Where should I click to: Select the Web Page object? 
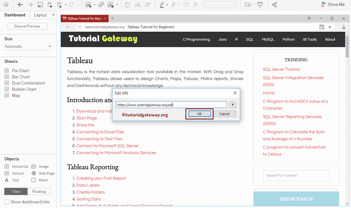click(43, 173)
